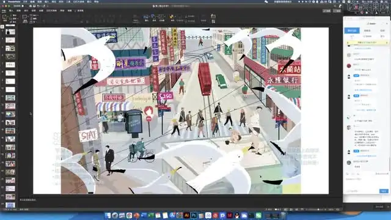Open Launchpad from the Dock

click(115, 215)
